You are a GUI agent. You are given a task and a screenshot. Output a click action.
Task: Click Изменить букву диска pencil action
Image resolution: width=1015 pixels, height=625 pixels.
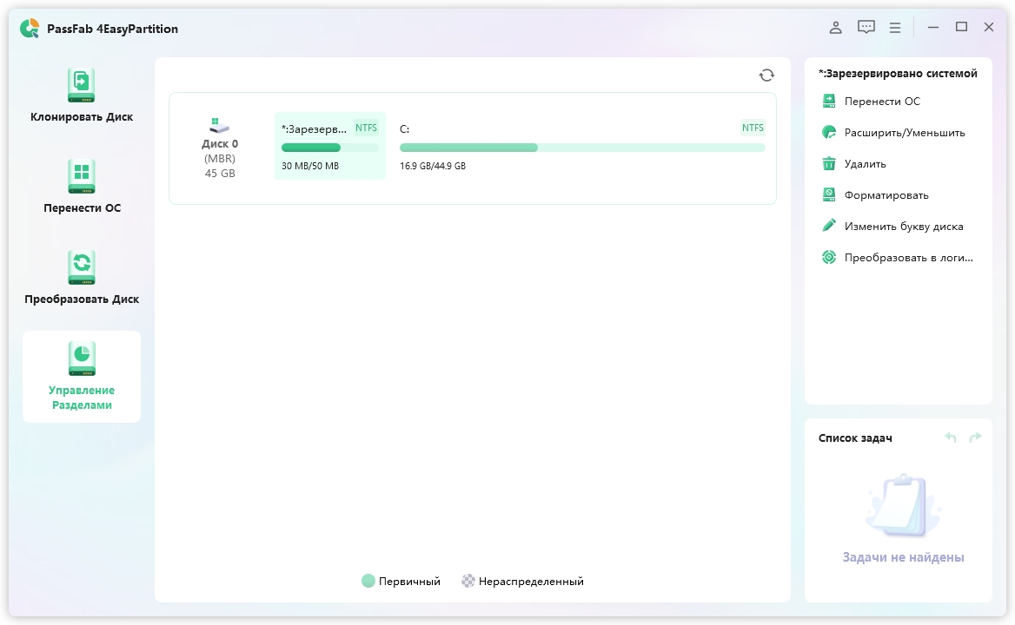pos(903,227)
